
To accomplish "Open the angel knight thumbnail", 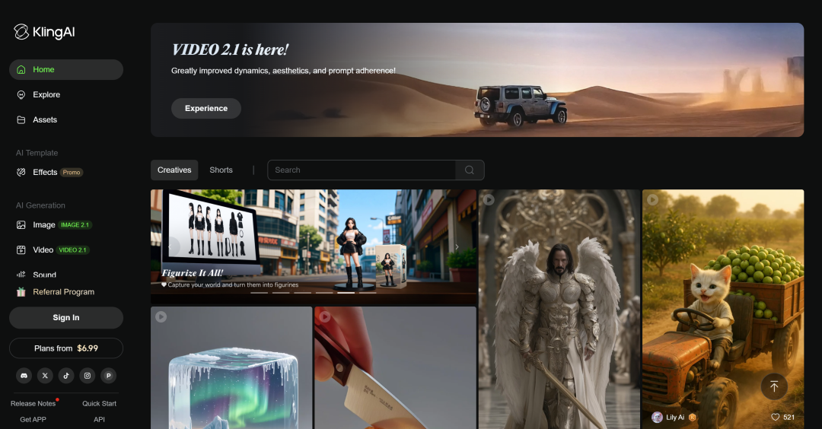I will pos(559,310).
